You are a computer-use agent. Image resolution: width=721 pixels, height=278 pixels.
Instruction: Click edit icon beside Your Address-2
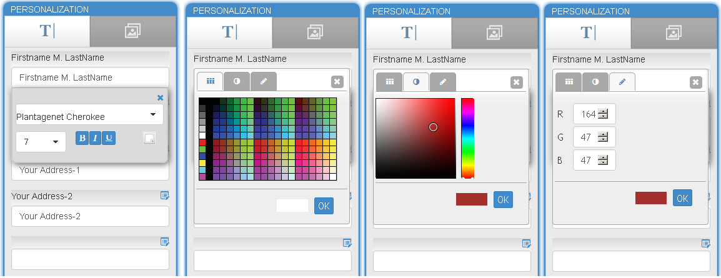tap(164, 196)
